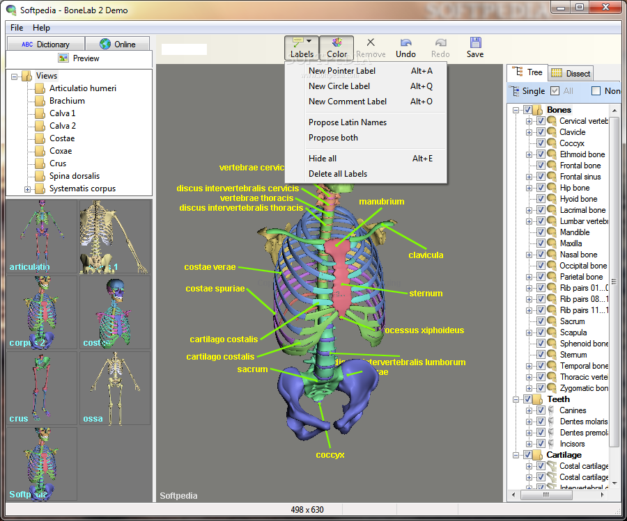Click the Undo arrow icon
Screen dimensions: 627x521
406,42
